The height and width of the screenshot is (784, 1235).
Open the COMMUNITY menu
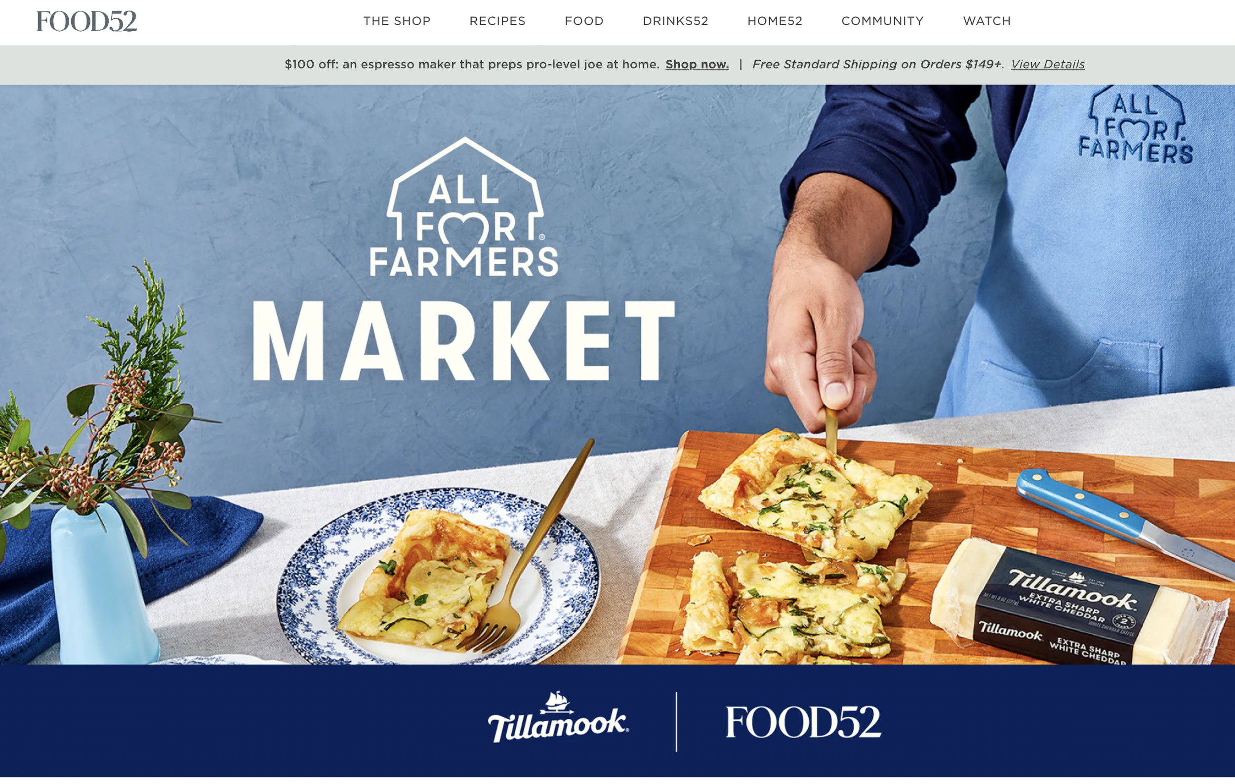pyautogui.click(x=883, y=21)
